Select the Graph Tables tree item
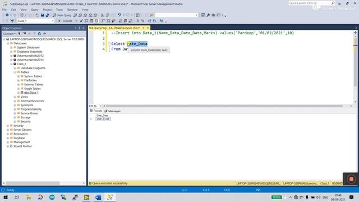This screenshot has height=202, width=359. (33, 89)
